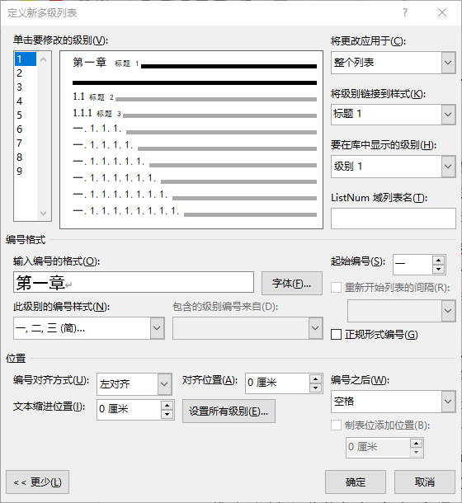Image resolution: width=462 pixels, height=503 pixels.
Task: Click the 文本缩进位置 value field
Action: pos(129,409)
